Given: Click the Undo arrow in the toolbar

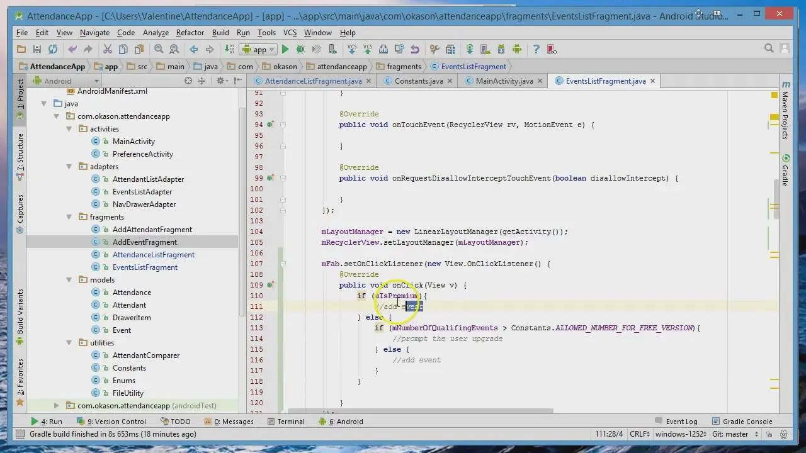Looking at the screenshot, I should (72, 49).
